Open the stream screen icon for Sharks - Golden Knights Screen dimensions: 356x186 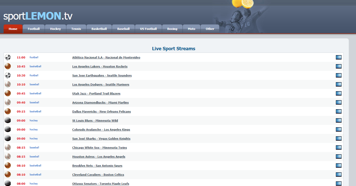click(x=339, y=139)
